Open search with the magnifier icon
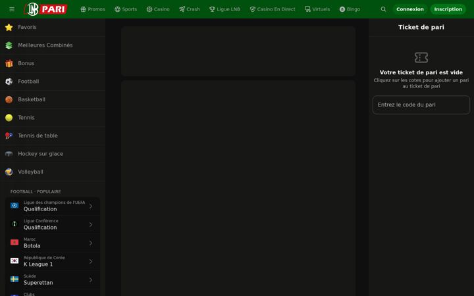This screenshot has width=474, height=296. [x=383, y=9]
